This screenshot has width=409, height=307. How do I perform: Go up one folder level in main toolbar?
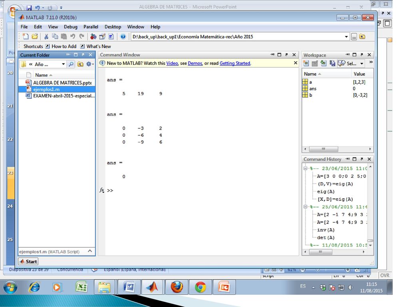point(362,36)
